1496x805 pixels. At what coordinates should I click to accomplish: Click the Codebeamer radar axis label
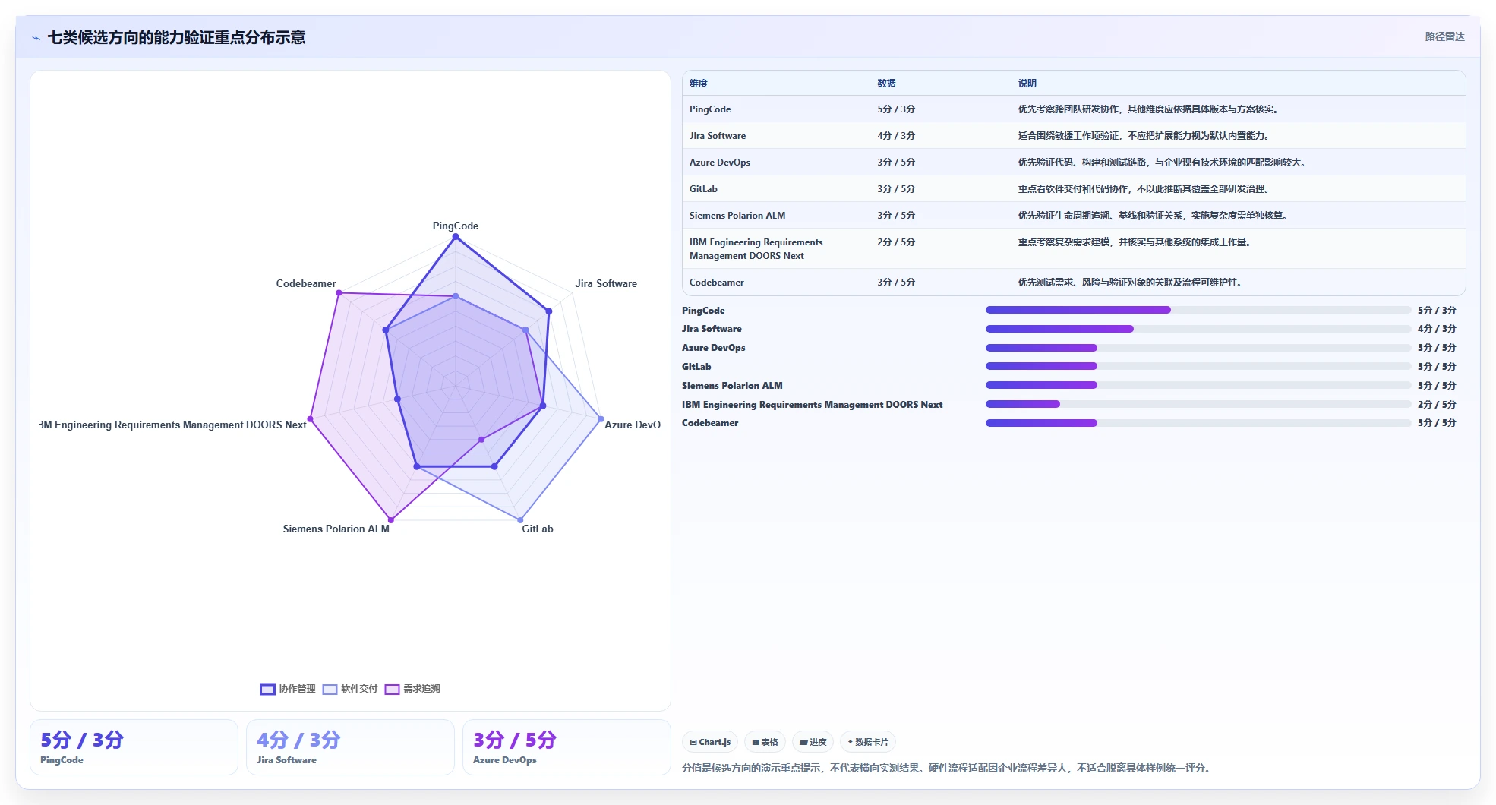tap(306, 283)
